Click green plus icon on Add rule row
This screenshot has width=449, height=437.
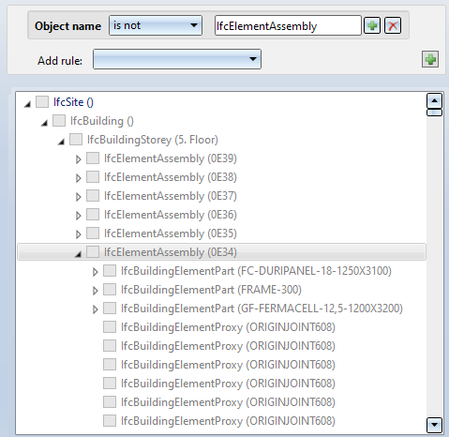click(x=430, y=59)
